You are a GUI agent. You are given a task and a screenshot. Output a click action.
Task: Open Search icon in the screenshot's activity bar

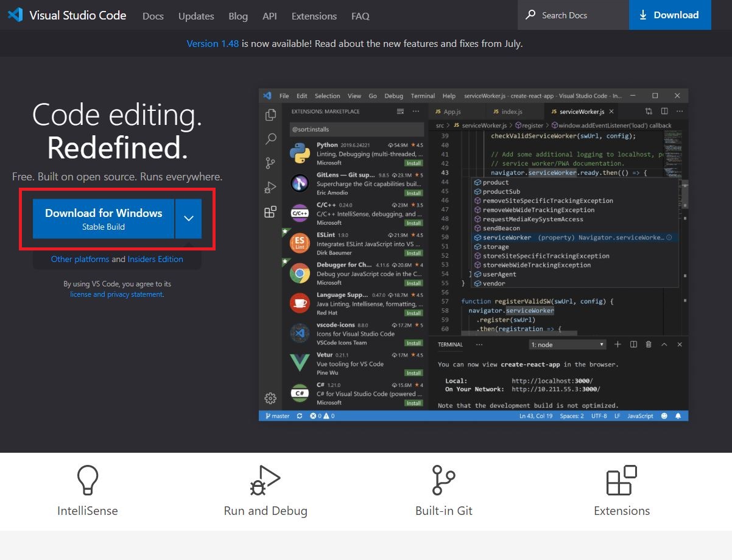tap(270, 139)
